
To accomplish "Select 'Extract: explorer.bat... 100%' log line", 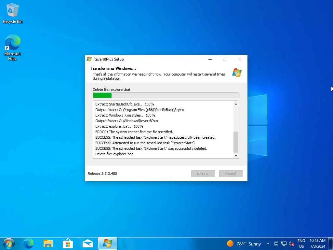I will click(119, 126).
